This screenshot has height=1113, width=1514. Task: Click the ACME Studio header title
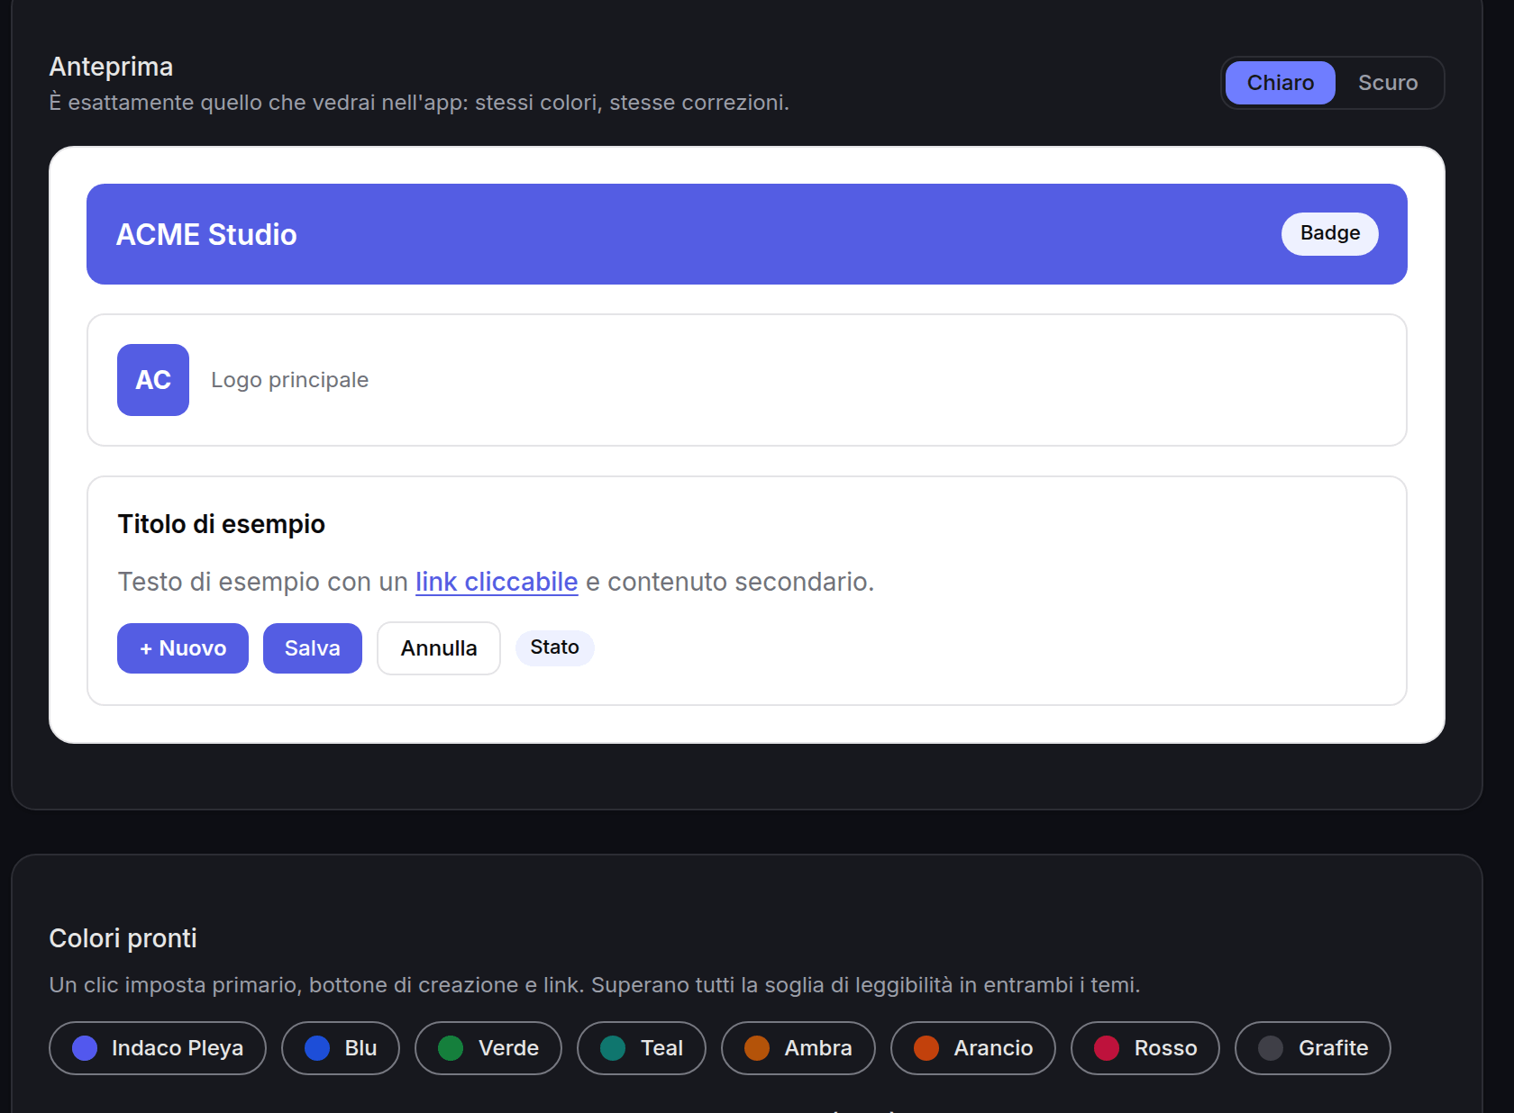[206, 235]
